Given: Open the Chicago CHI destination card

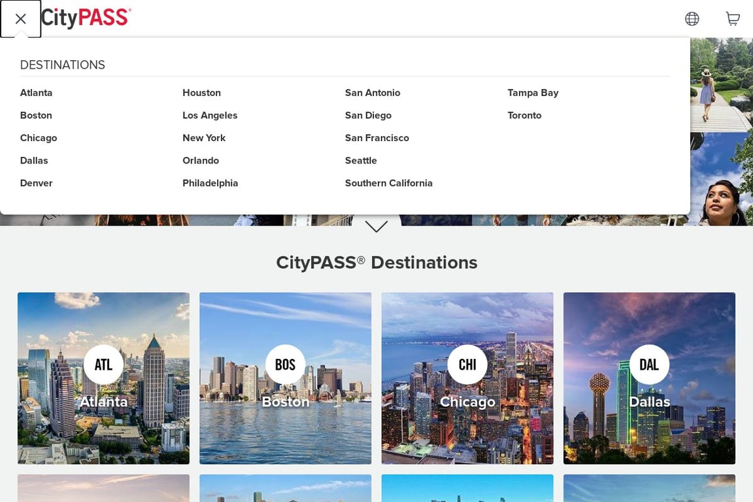Looking at the screenshot, I should (467, 378).
